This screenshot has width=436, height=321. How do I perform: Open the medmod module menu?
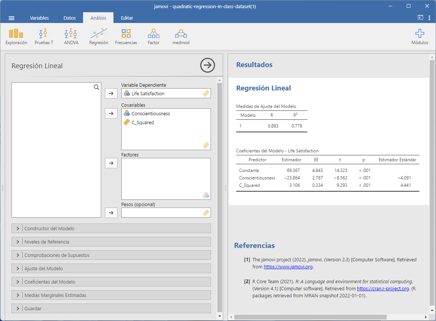181,37
